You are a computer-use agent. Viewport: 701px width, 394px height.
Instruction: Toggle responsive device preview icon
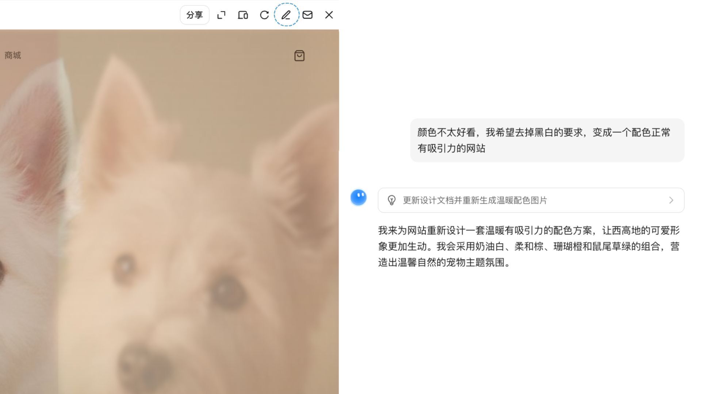[x=243, y=15]
